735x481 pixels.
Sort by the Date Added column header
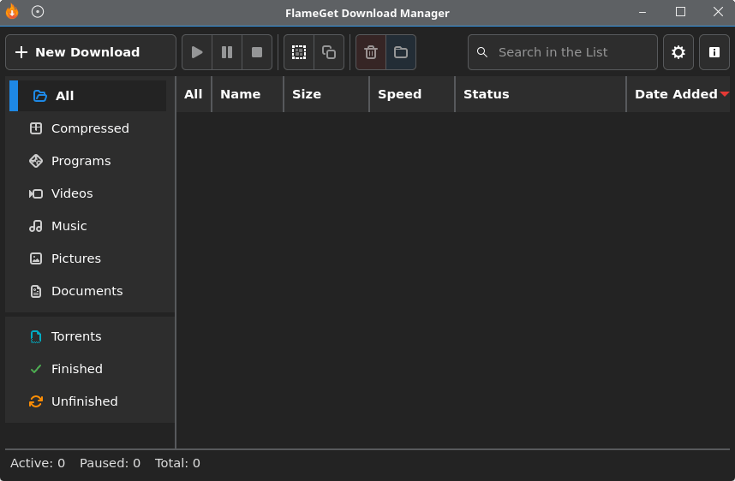[678, 94]
